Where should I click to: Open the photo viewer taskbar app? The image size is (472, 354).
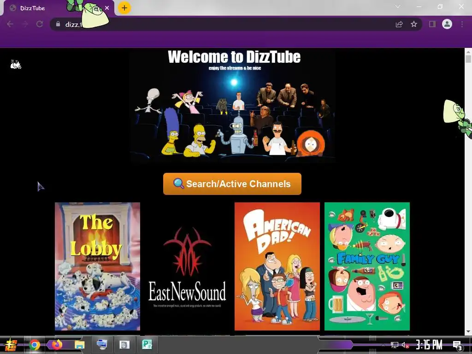[x=124, y=345]
